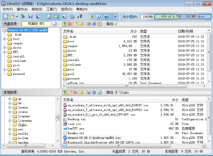Screen dimensions: 213x156
Task: Click the disc path field showing /
Action: (163, 24)
